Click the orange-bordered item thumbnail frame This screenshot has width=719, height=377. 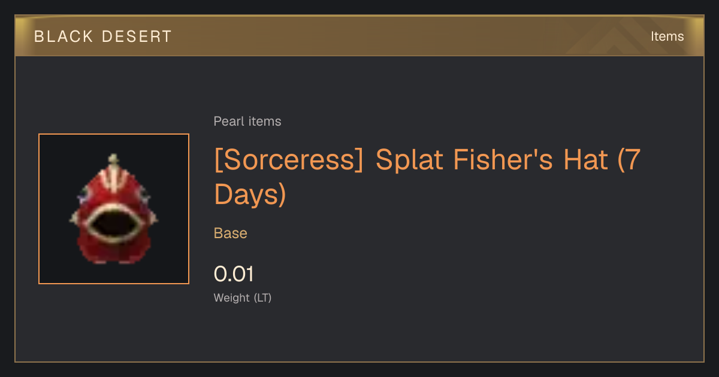tap(114, 209)
